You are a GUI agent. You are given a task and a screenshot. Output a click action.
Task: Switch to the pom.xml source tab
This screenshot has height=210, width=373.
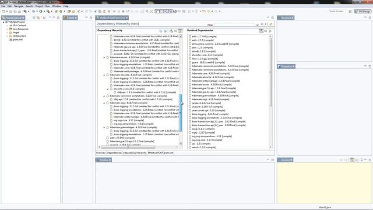168,153
